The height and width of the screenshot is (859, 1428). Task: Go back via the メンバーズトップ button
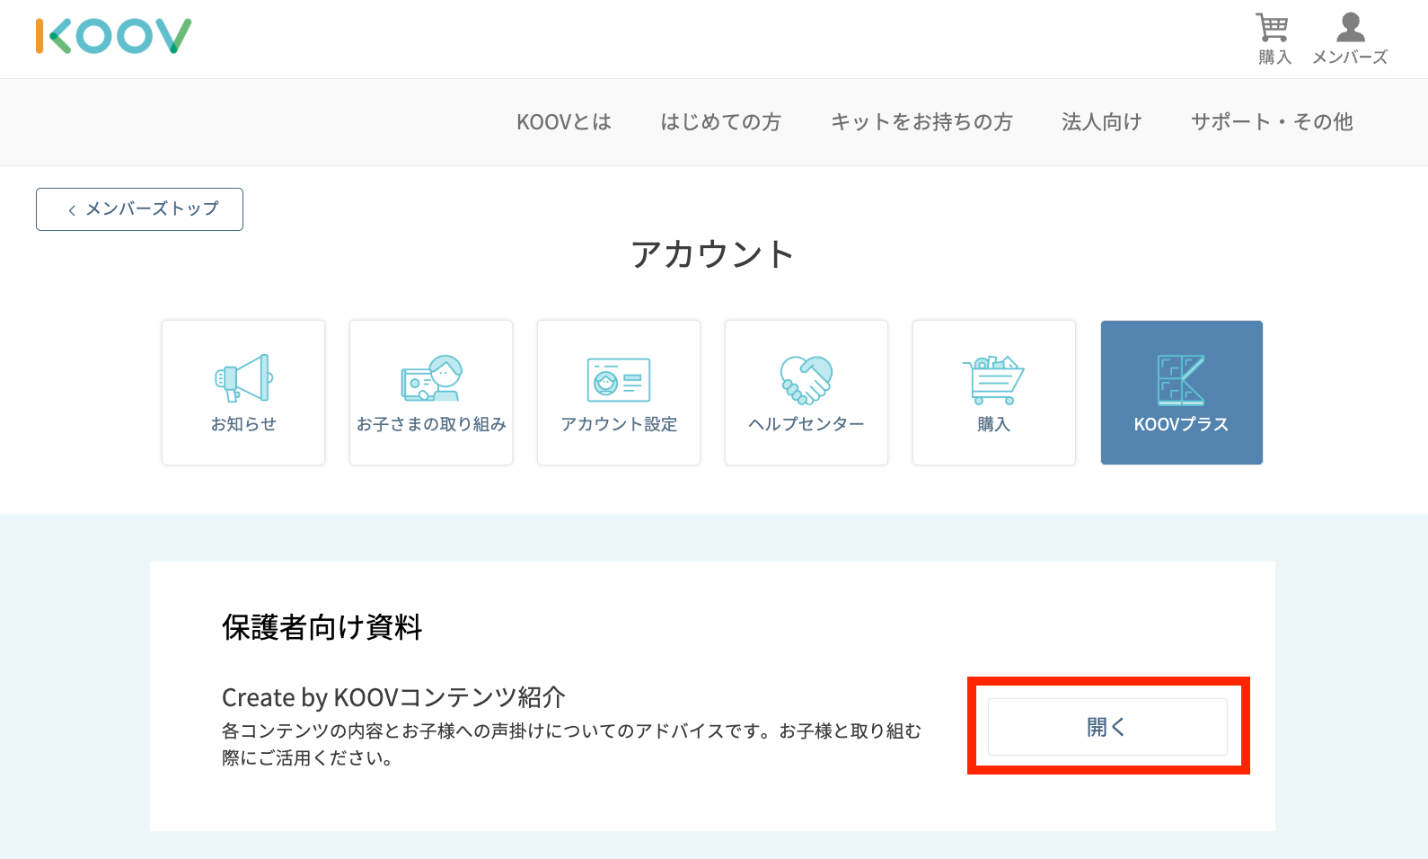140,209
